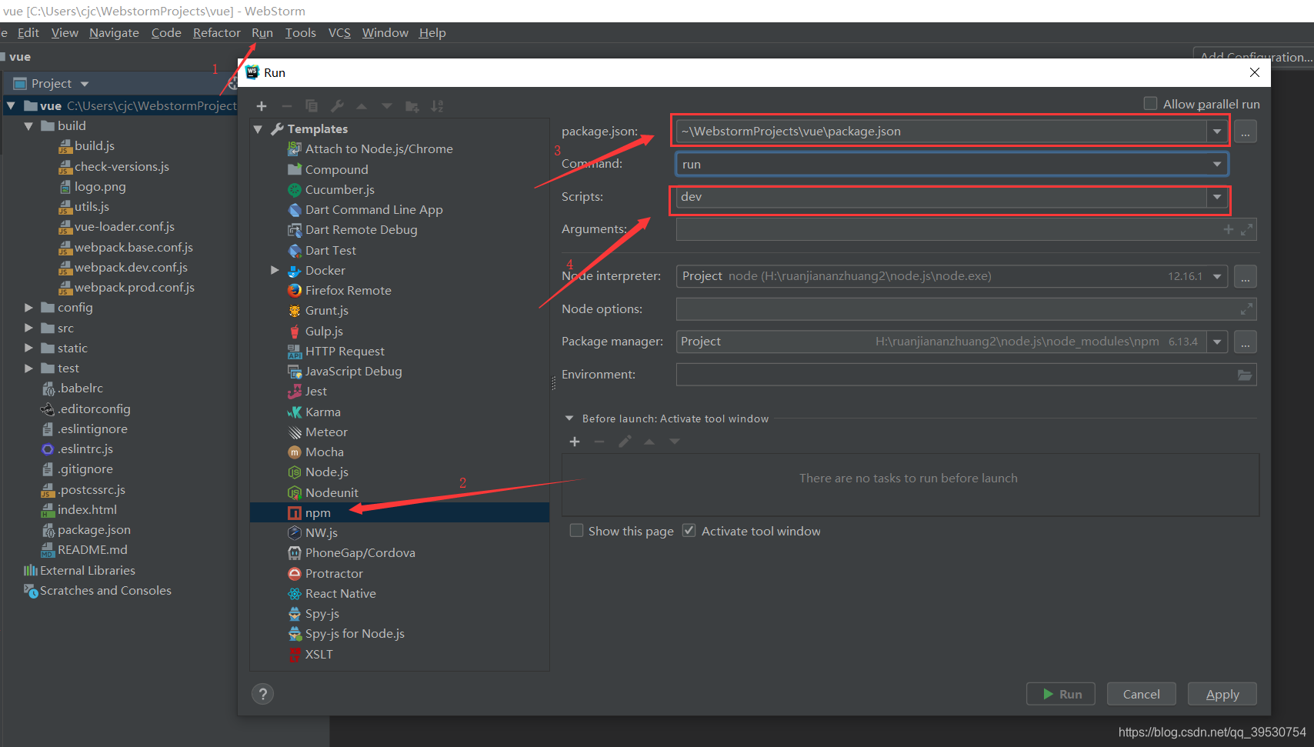Open the Node interpreter dropdown

(x=1216, y=275)
